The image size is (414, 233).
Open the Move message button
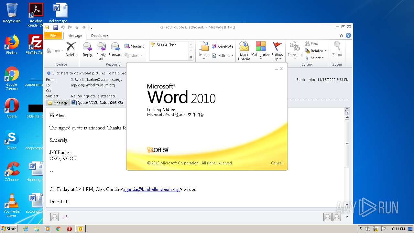pyautogui.click(x=204, y=50)
